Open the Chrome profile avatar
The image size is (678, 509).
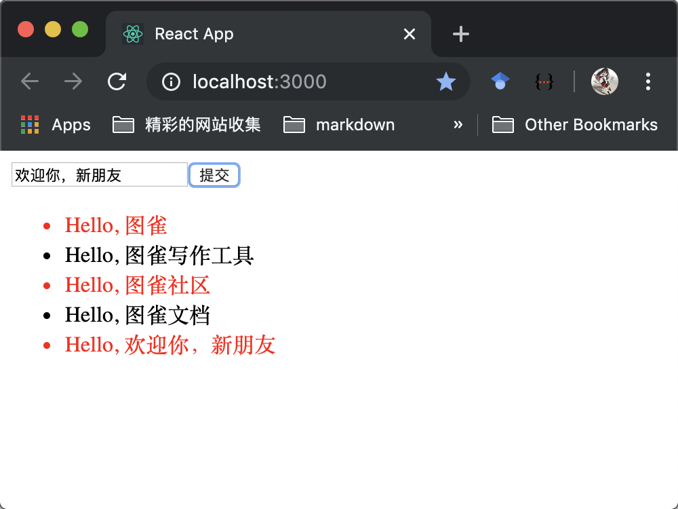pyautogui.click(x=604, y=81)
